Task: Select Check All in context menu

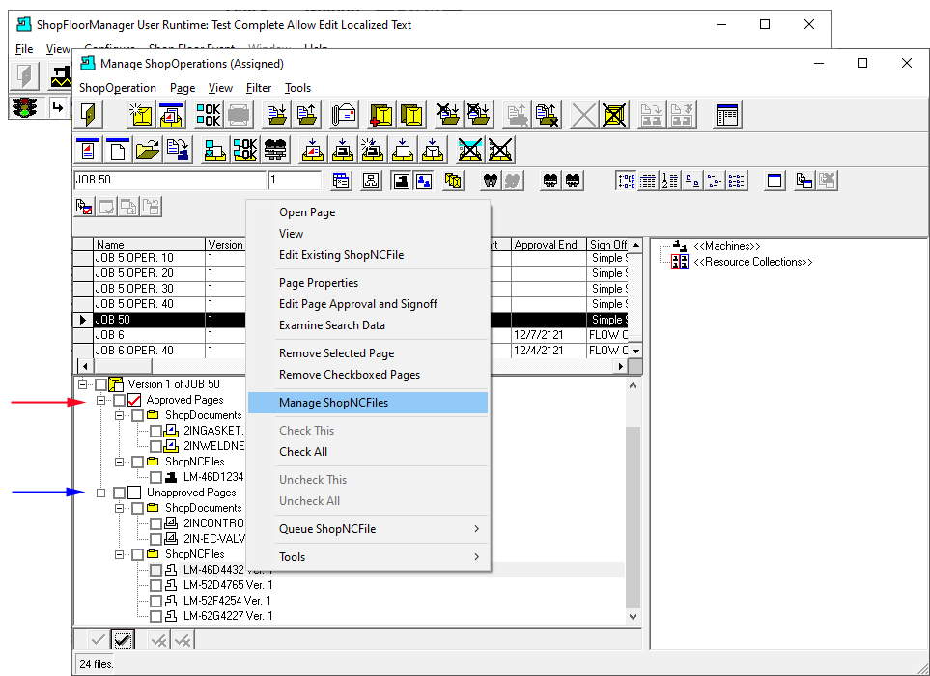Action: click(368, 452)
